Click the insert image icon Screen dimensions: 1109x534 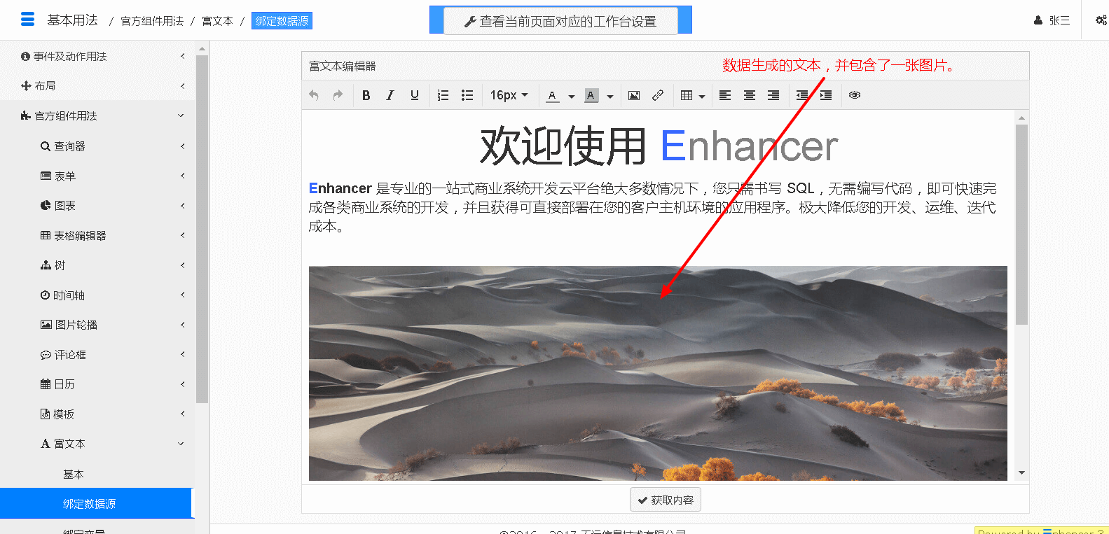coord(634,95)
